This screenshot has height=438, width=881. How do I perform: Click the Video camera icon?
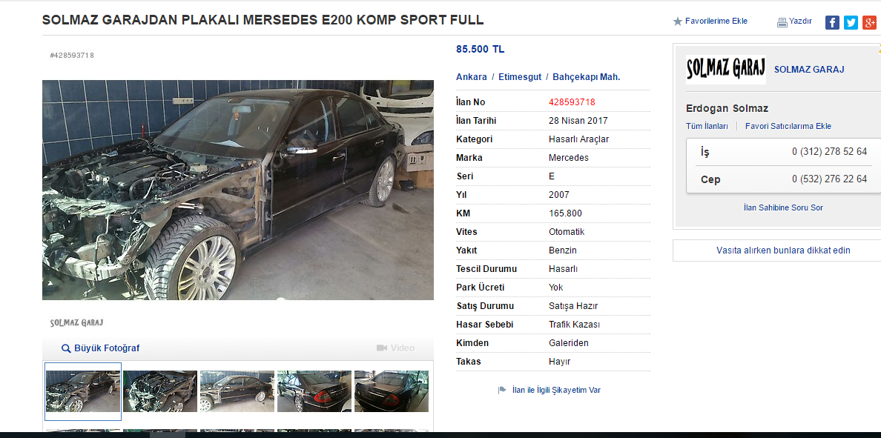pyautogui.click(x=382, y=348)
